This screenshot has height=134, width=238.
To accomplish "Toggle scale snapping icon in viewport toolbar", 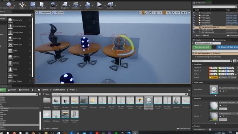I will point(173,13).
